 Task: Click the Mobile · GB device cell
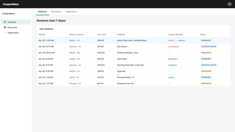tap(74, 53)
